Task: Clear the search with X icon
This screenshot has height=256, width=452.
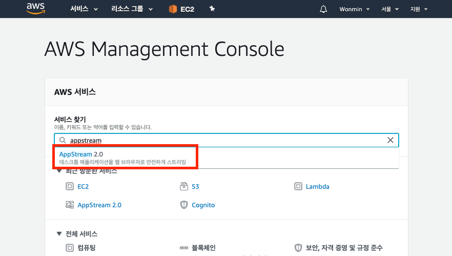Action: point(391,140)
